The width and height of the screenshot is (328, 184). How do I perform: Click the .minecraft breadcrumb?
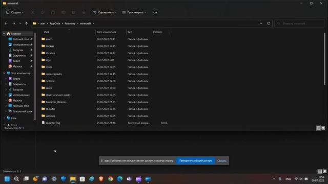(86, 24)
